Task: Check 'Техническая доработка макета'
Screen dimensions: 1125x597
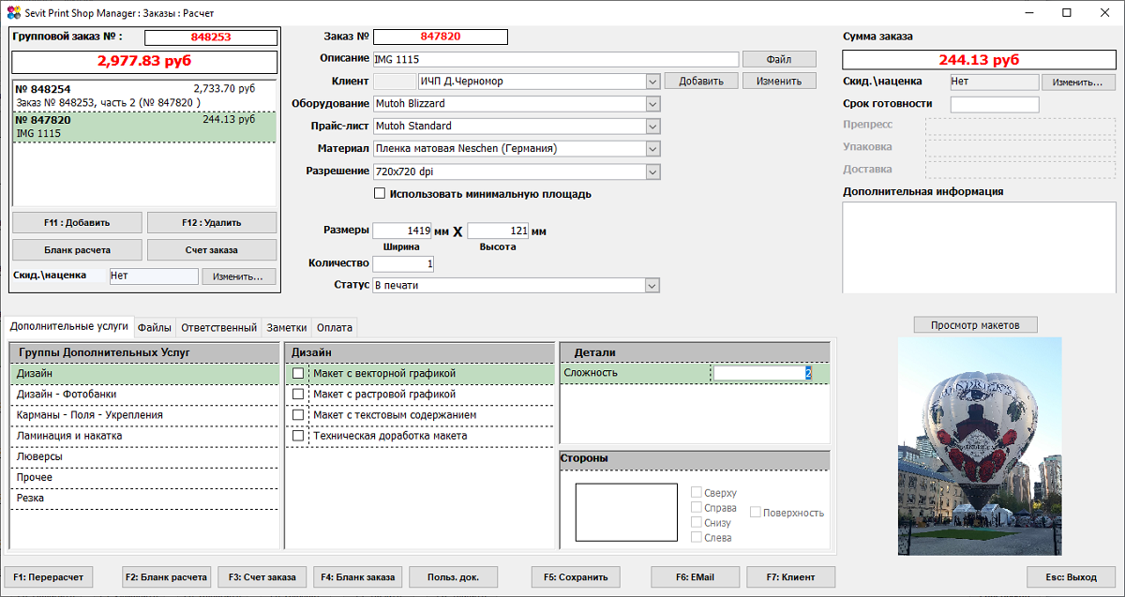Action: 298,436
